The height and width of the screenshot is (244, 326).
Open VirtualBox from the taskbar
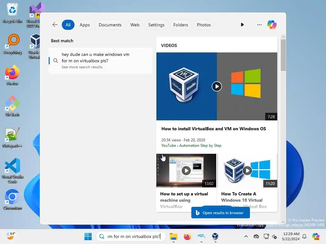tap(215, 236)
